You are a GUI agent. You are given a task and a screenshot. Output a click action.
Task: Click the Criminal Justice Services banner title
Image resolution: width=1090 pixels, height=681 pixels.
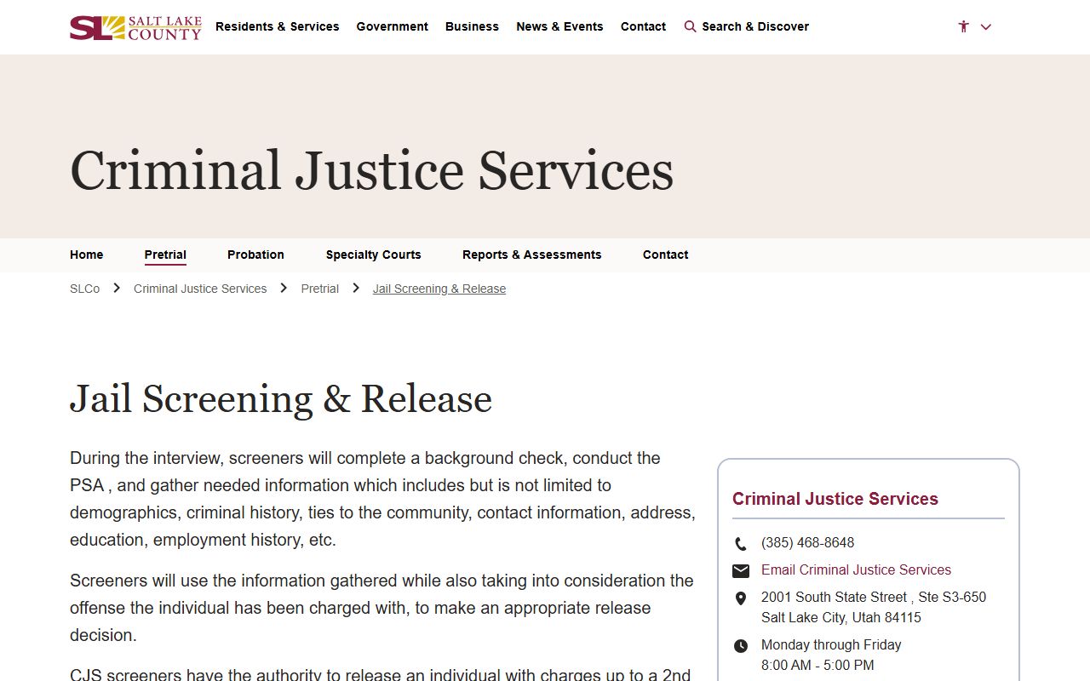[372, 169]
